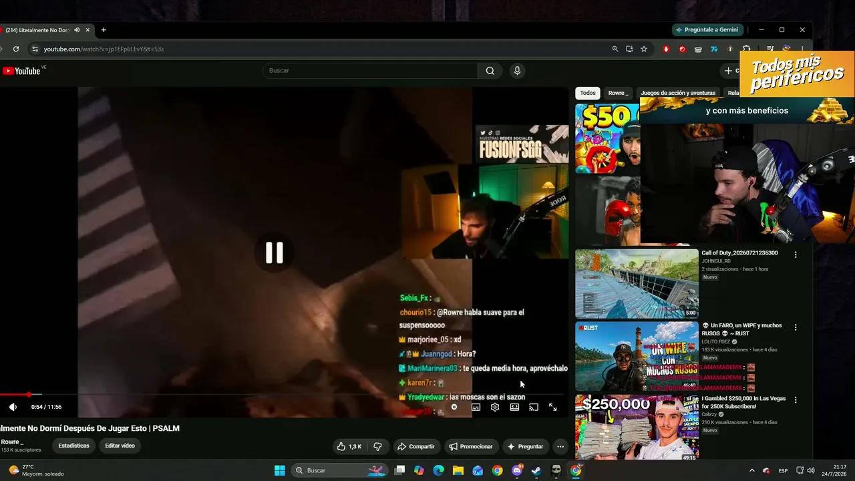Open a new browser tab with plus
Image resolution: width=855 pixels, height=481 pixels.
104,30
